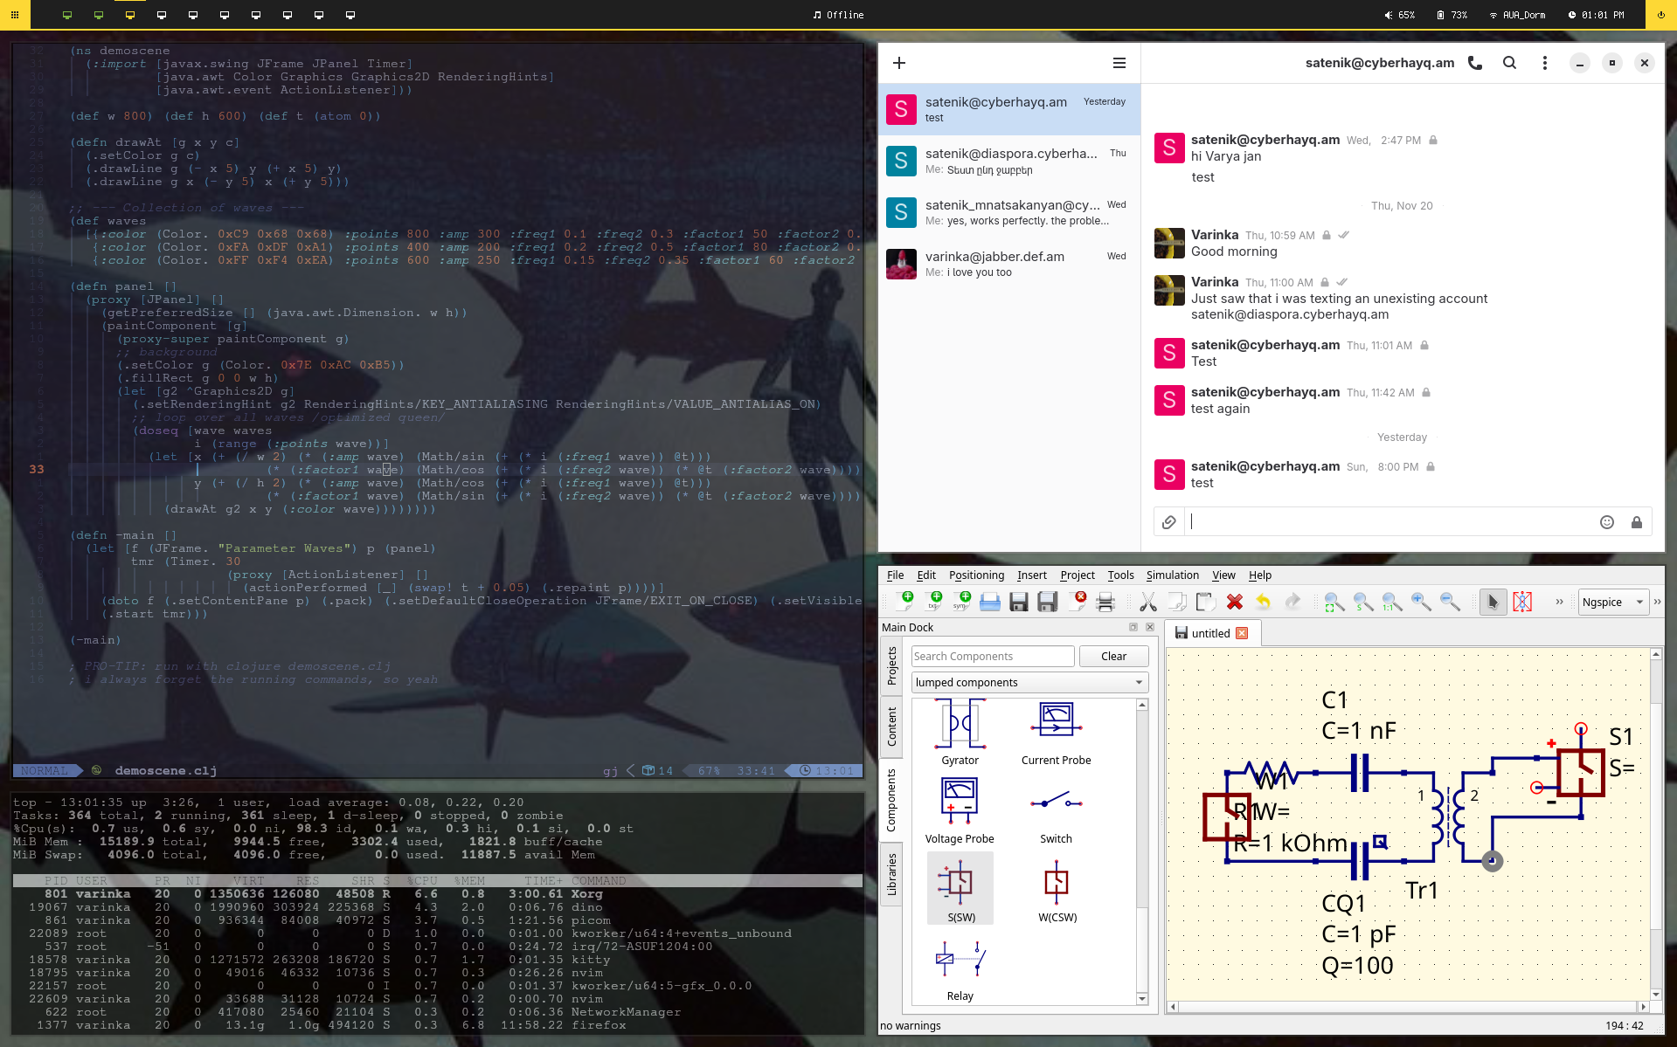Open the chat app hamburger menu

click(1119, 63)
